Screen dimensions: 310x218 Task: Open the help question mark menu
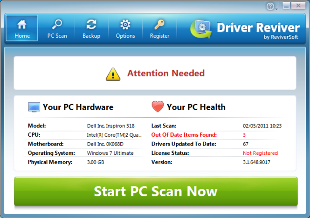[272, 7]
